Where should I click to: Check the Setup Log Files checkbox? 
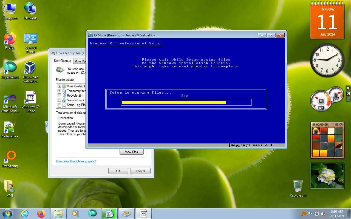(59, 105)
